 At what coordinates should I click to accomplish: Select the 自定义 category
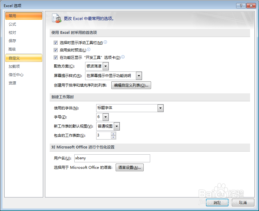[24, 58]
